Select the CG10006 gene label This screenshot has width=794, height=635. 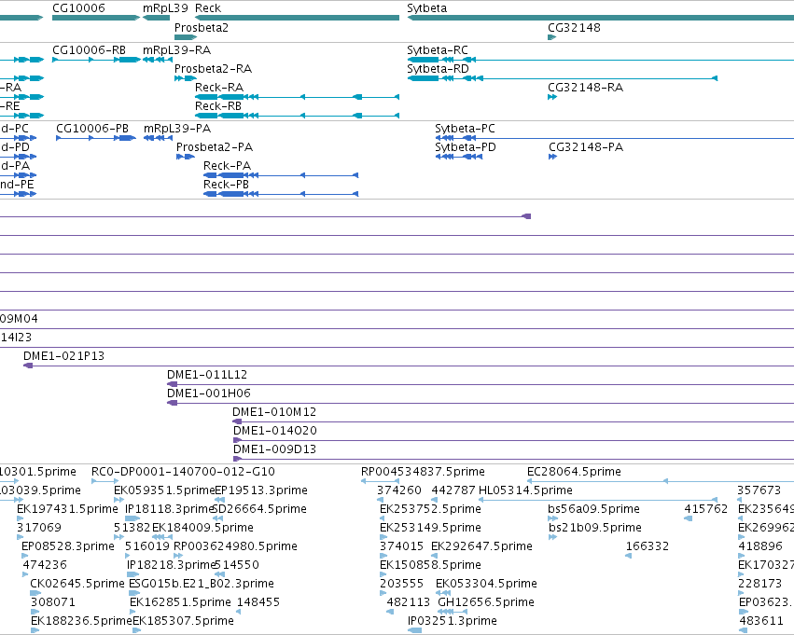[x=78, y=8]
